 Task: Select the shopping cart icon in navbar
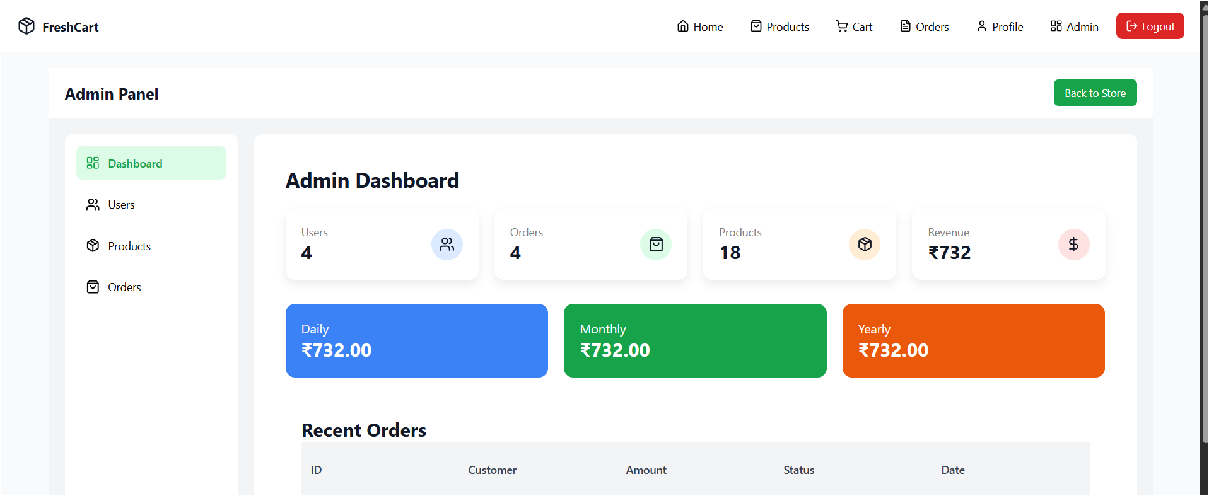point(841,26)
